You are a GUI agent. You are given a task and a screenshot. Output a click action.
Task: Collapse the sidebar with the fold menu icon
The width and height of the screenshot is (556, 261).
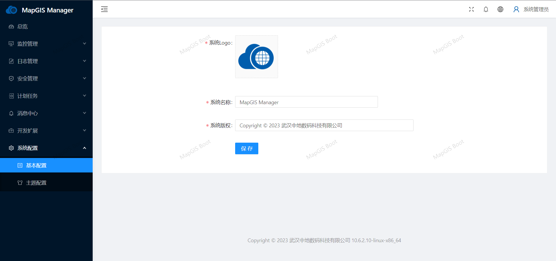[104, 9]
